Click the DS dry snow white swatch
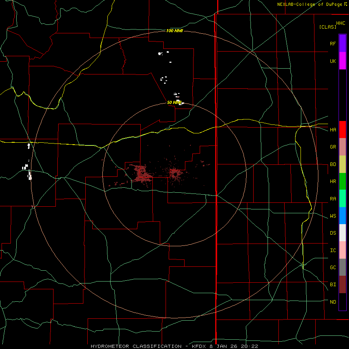The height and width of the screenshot is (349, 349). (342, 233)
